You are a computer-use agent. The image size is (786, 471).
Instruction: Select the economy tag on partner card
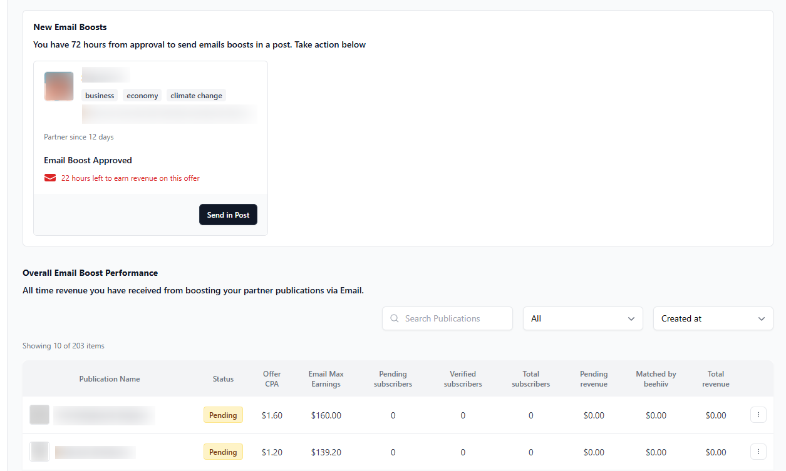click(x=142, y=96)
